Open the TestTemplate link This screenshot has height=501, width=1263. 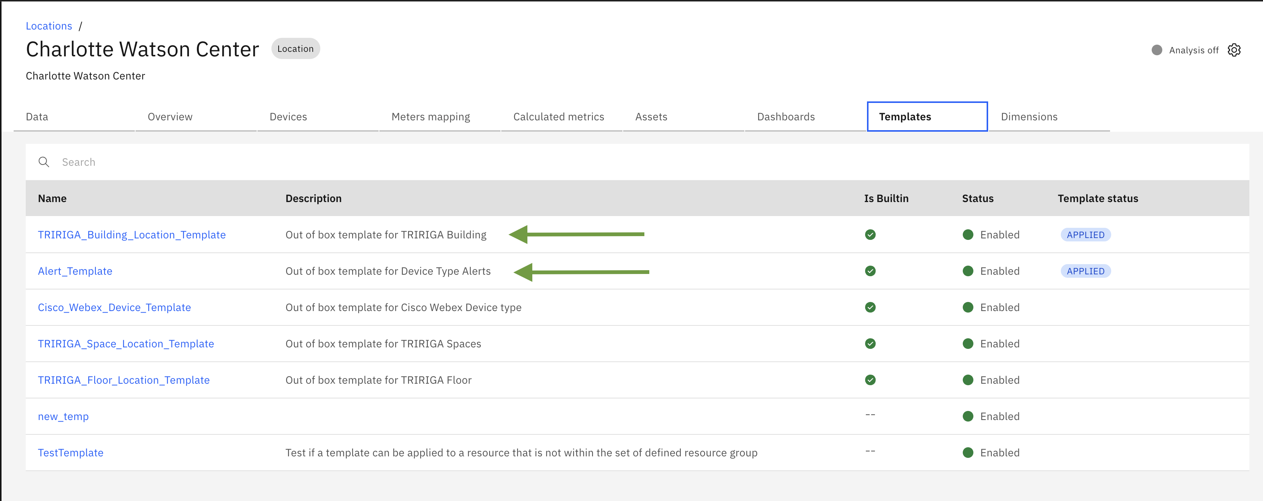pos(70,453)
